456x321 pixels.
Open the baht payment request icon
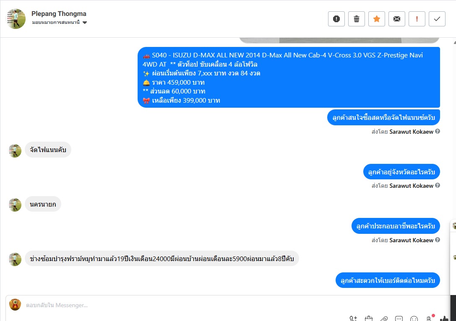pyautogui.click(x=429, y=318)
